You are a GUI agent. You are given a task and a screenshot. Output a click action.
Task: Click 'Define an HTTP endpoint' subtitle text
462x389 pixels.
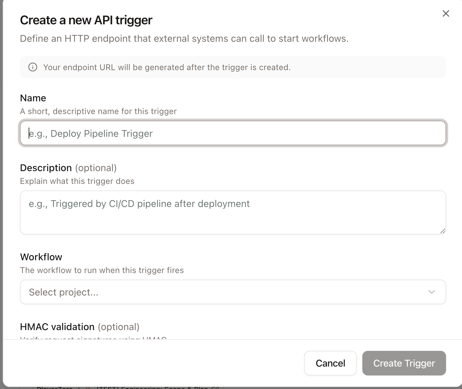click(x=184, y=39)
